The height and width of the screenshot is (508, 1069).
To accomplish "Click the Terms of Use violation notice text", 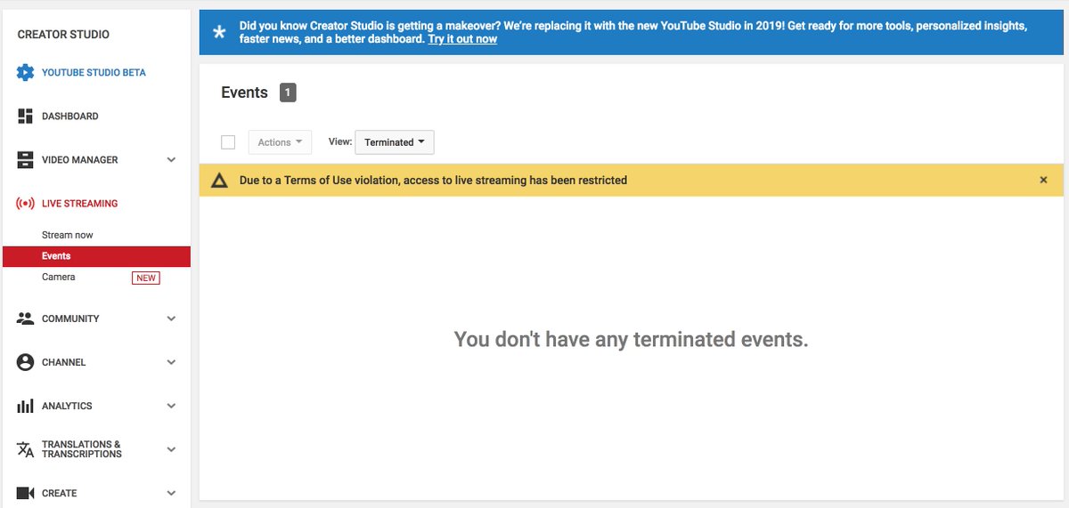I will pyautogui.click(x=433, y=181).
